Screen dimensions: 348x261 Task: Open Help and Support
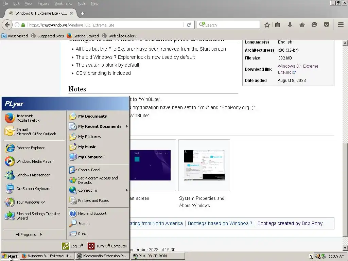pos(98,213)
